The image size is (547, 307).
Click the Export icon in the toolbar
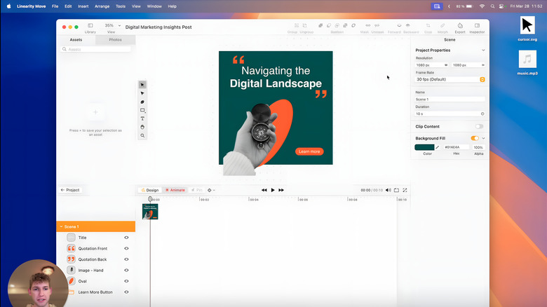[460, 26]
